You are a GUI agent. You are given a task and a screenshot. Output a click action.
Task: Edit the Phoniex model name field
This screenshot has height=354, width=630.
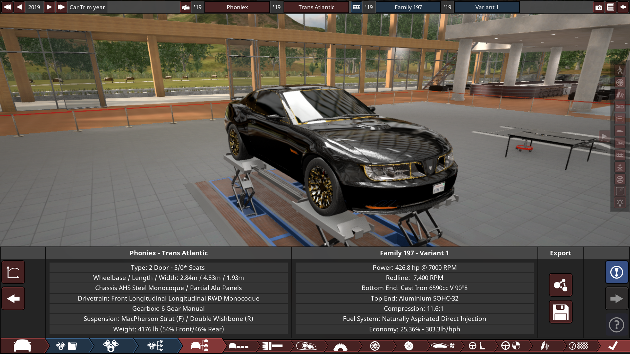[237, 7]
